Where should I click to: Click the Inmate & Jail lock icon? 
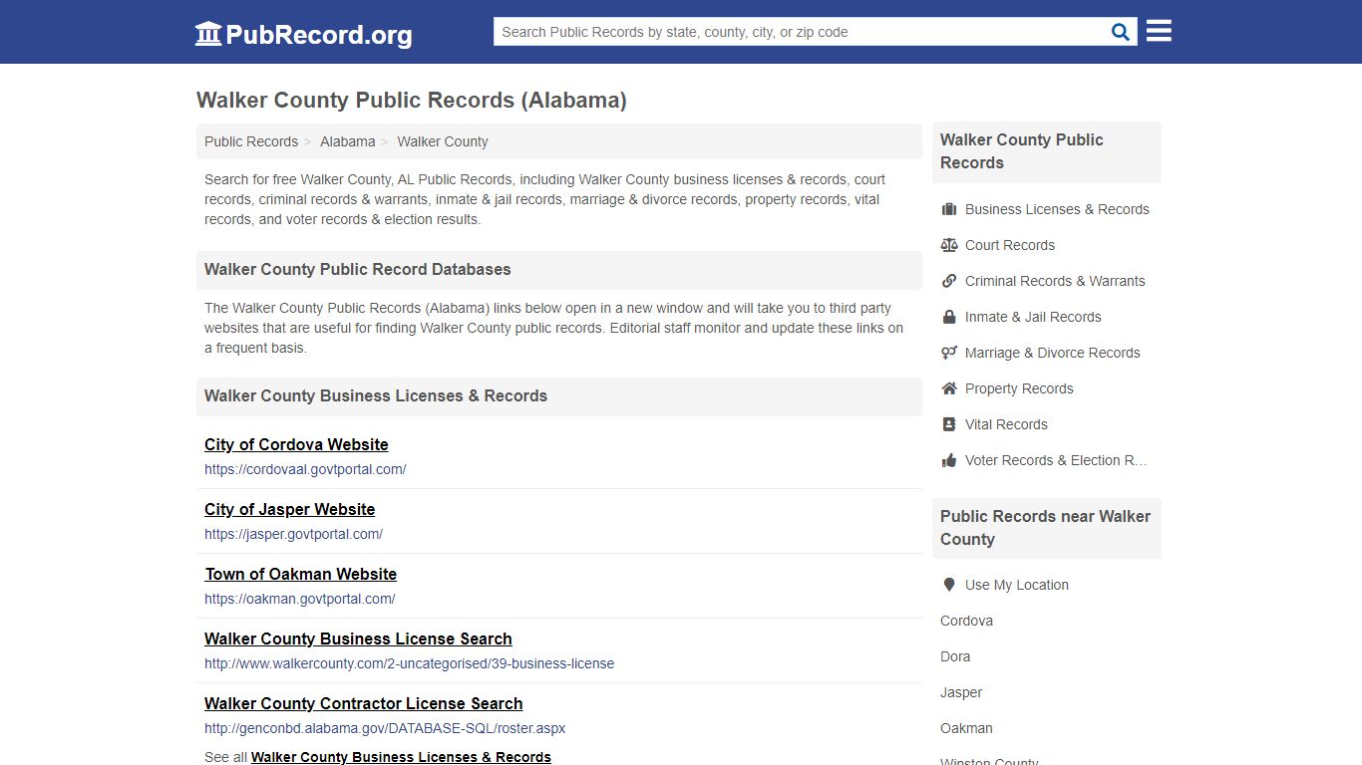click(949, 317)
